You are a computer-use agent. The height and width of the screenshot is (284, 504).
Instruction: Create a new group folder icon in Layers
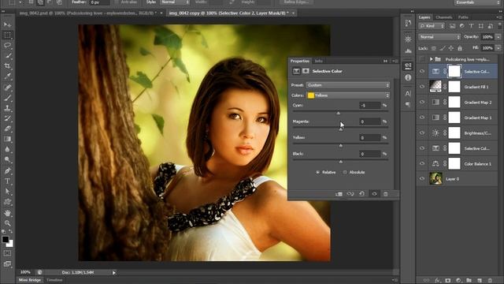click(469, 281)
